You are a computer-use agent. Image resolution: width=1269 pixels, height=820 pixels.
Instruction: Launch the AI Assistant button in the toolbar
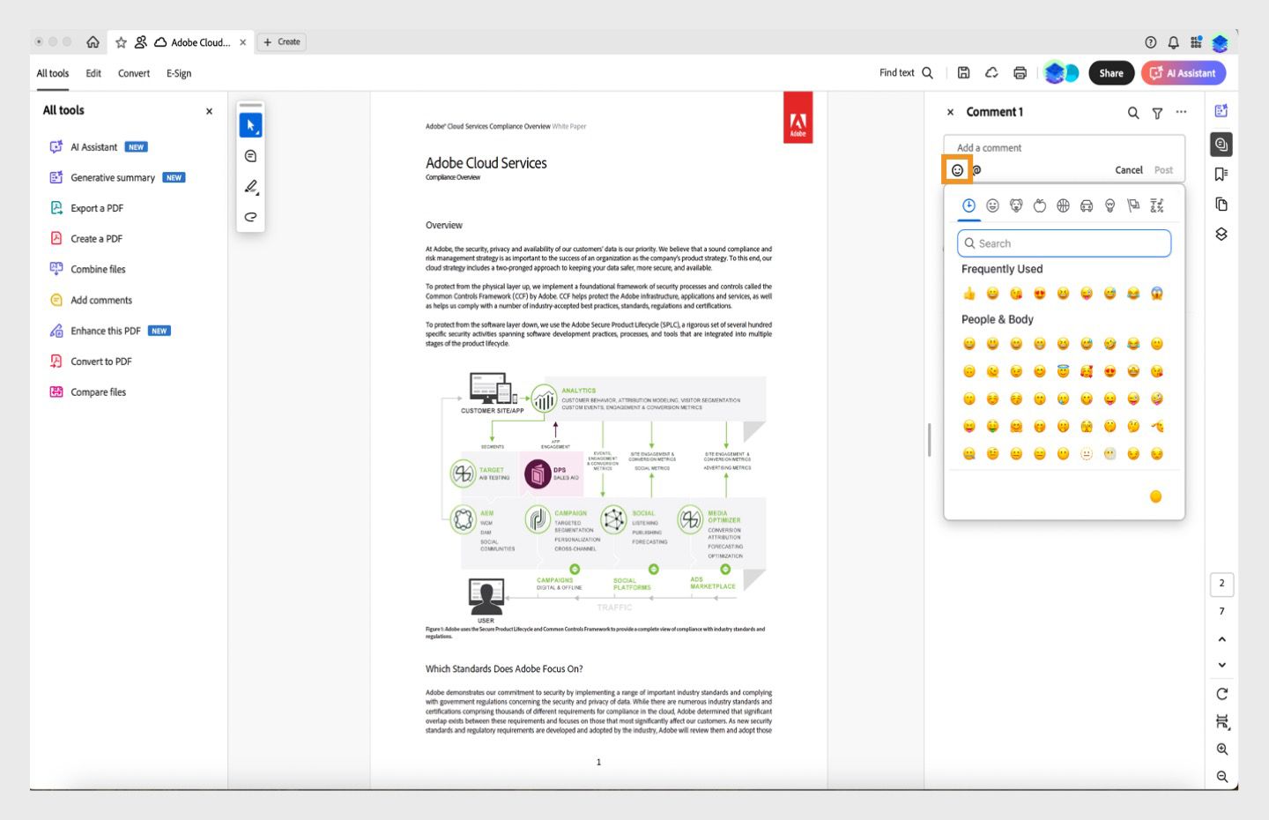point(1183,73)
